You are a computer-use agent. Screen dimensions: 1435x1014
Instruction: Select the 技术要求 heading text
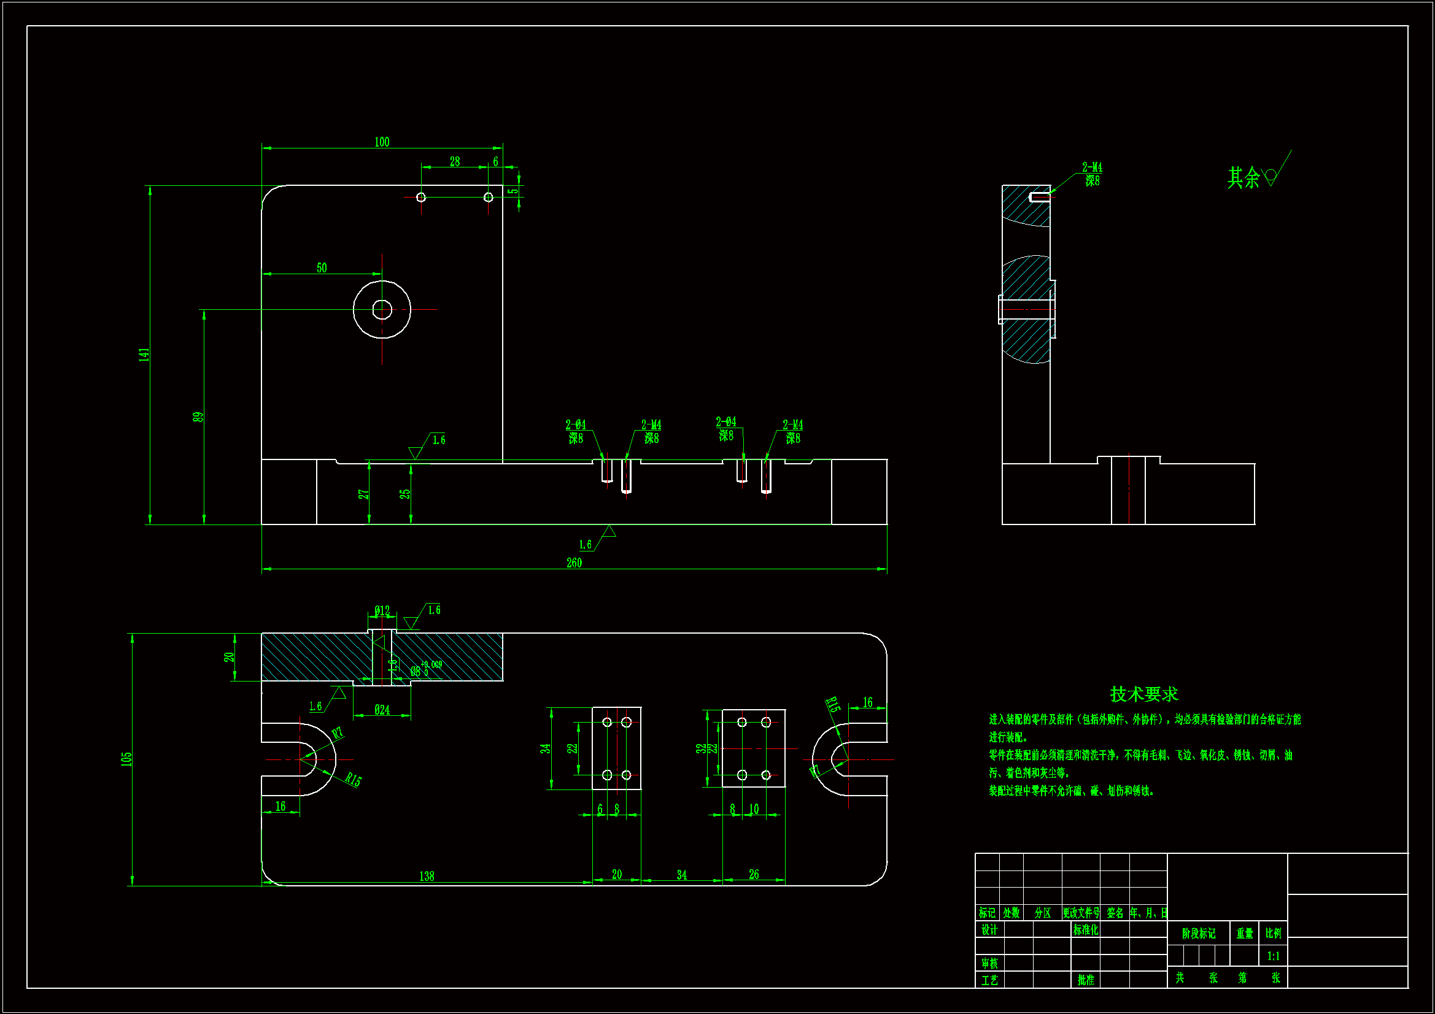click(1143, 694)
